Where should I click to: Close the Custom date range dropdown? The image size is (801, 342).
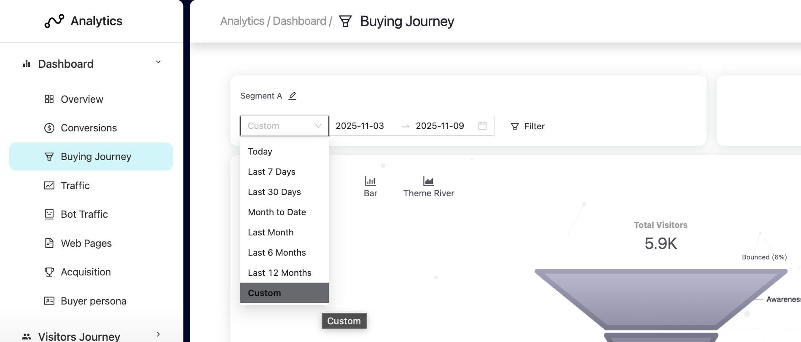click(x=318, y=126)
